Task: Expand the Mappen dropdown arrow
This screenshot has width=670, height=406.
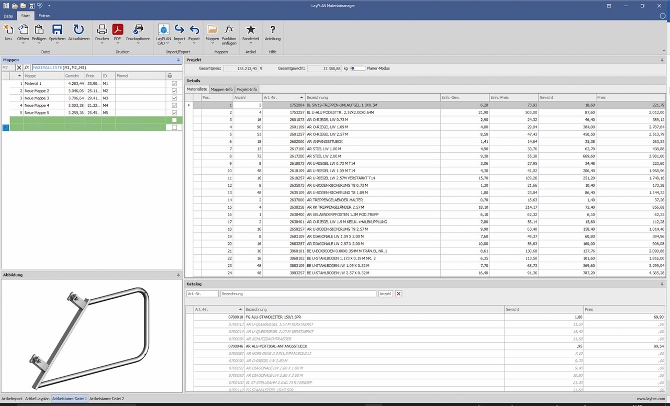Action: 213,43
